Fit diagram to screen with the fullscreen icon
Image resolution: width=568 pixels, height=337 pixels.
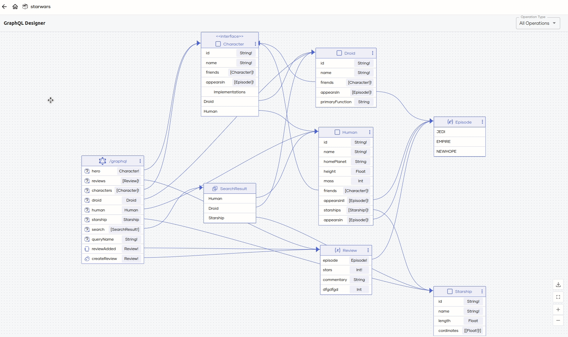click(558, 297)
